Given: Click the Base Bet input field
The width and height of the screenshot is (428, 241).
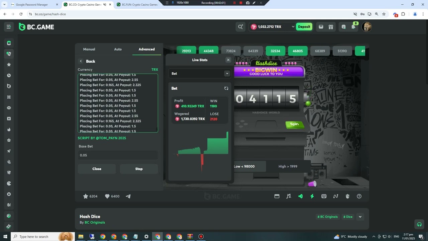Looking at the screenshot, I should (x=118, y=155).
